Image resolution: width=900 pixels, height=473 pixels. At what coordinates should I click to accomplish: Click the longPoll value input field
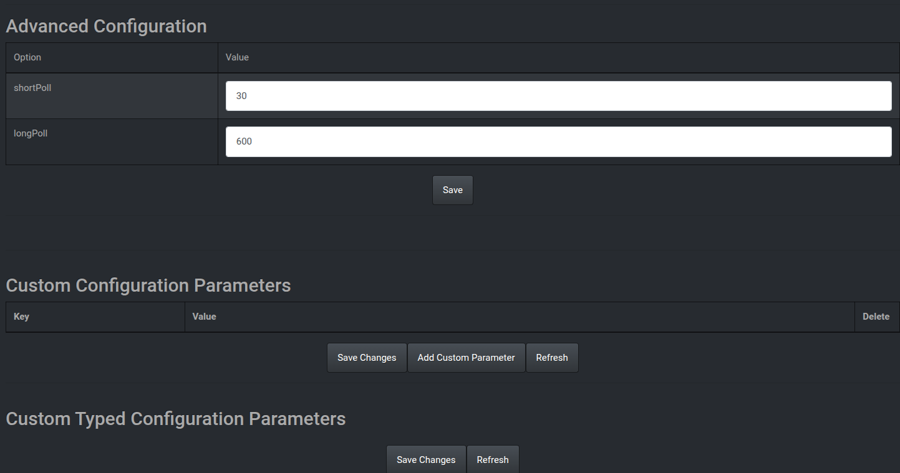point(558,141)
